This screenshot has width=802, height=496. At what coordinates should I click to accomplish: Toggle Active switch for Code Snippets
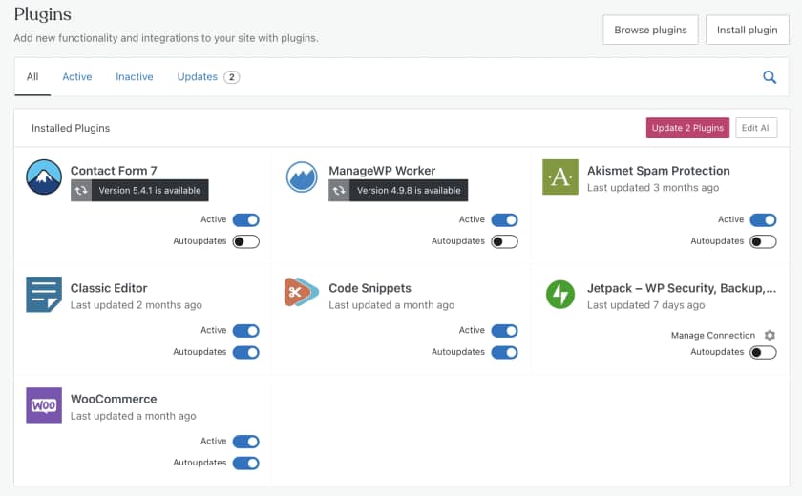pyautogui.click(x=504, y=330)
